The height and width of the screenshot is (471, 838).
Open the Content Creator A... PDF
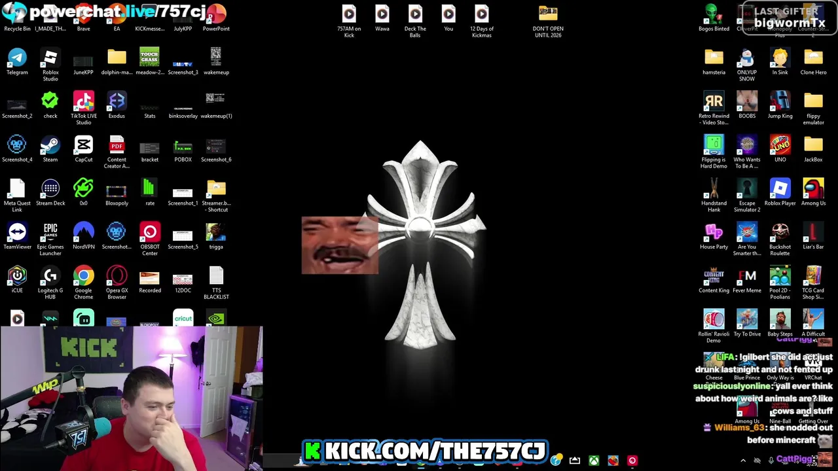(117, 152)
